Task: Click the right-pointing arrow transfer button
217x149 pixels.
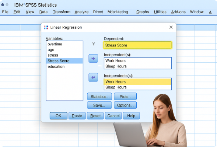Action: click(93, 58)
